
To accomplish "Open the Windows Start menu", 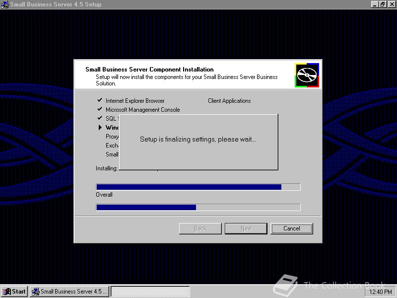I will click(14, 292).
